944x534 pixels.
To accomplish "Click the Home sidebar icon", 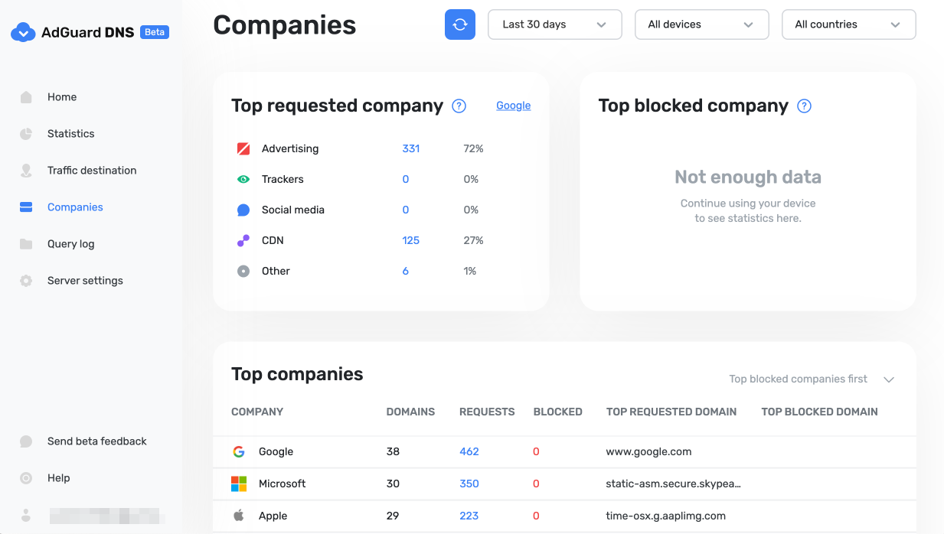I will point(26,97).
